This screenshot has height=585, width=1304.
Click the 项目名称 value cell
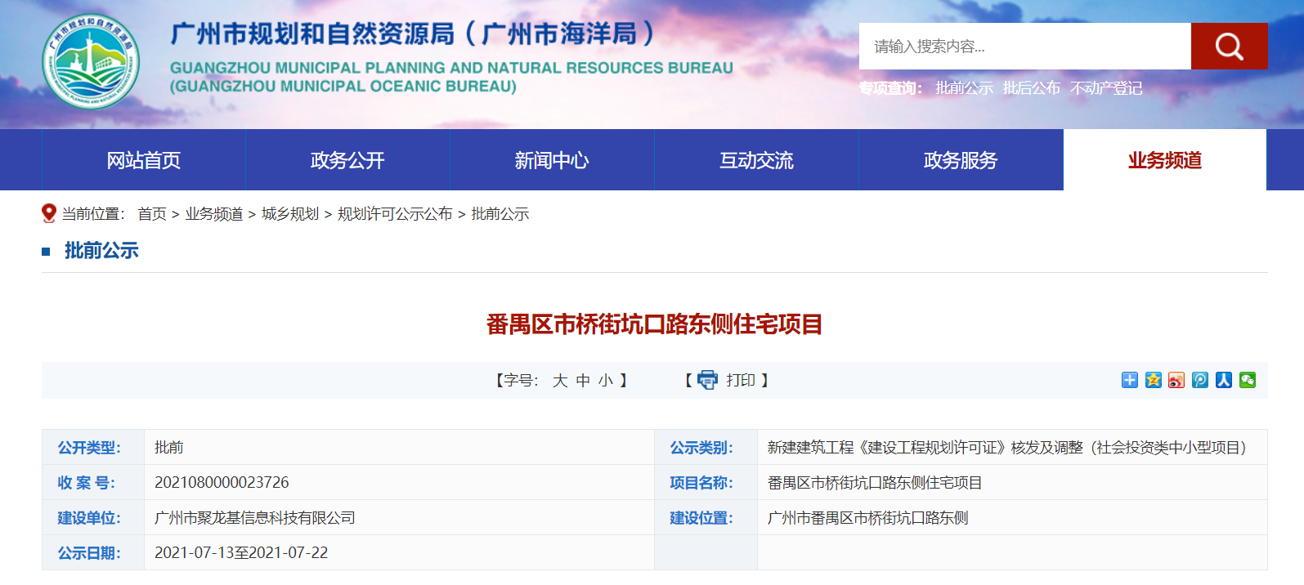point(1012,483)
